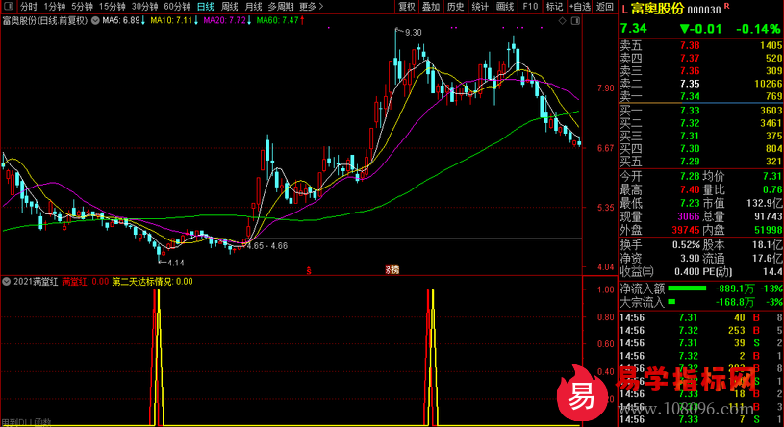784x427 pixels.
Task: Switch to 周线 weekly chart
Action: click(x=230, y=7)
